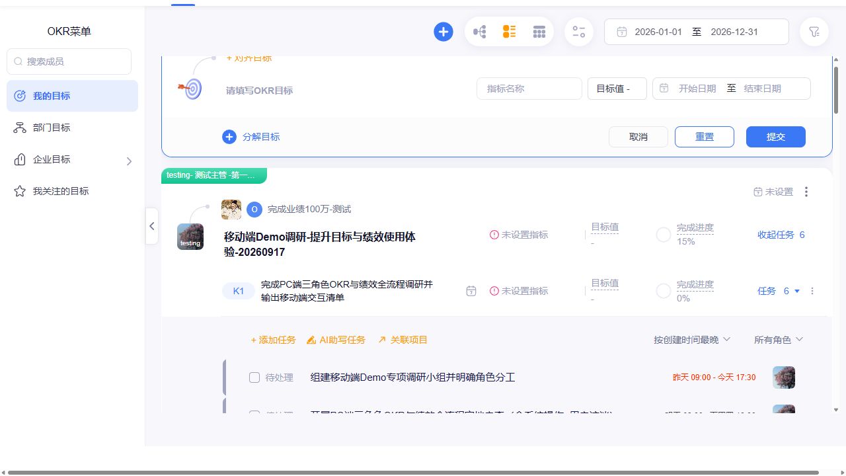846x476 pixels.
Task: Open the objective's three-dot more menu
Action: [806, 192]
